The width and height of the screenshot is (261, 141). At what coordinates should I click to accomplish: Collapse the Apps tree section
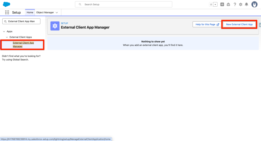[4, 31]
